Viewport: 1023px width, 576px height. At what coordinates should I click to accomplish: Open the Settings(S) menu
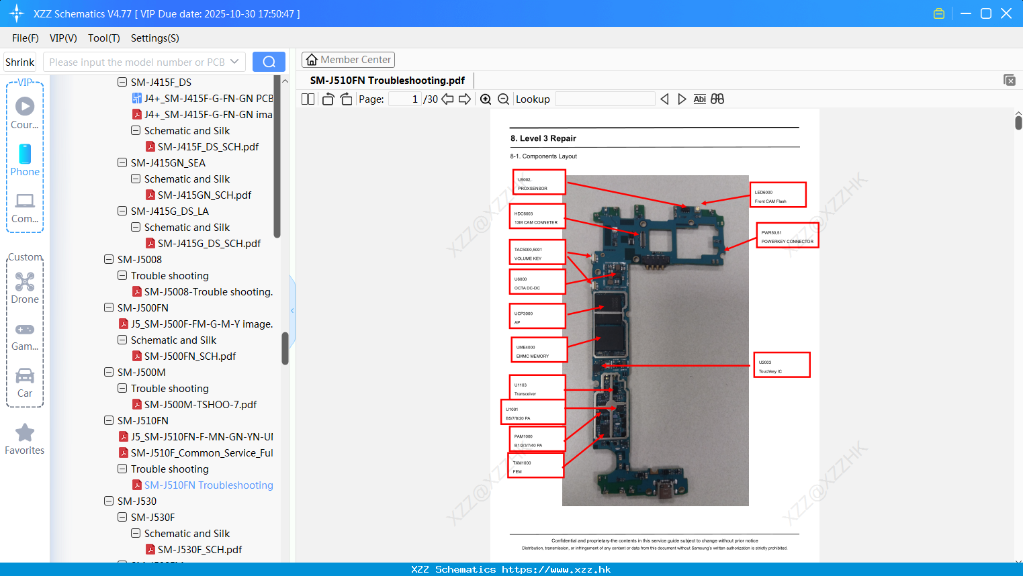point(155,38)
